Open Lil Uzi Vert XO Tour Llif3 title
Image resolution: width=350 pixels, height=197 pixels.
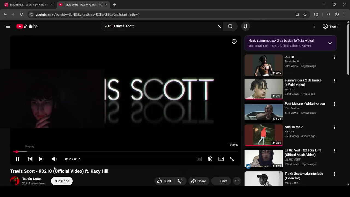pos(303,153)
